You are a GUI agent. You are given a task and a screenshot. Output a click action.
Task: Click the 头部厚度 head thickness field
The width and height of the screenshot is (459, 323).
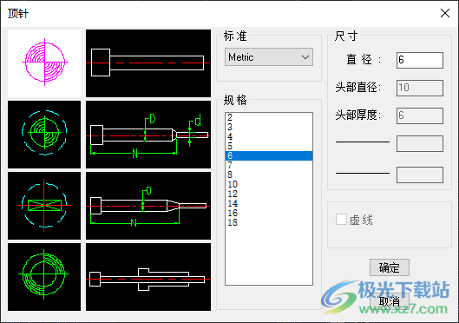420,115
